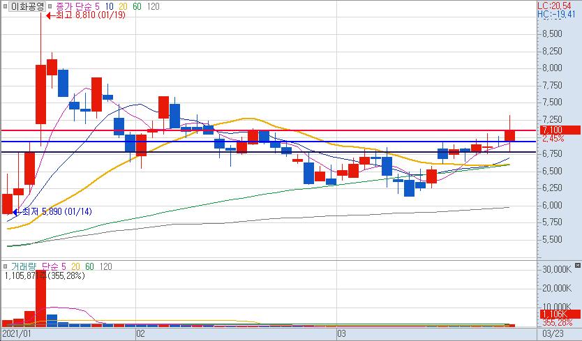Select the volume moving average period 5
This screenshot has height=341, width=582.
tap(64, 266)
